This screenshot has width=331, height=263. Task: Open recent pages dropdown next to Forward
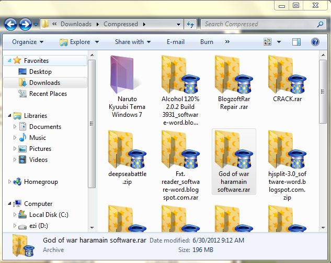click(36, 25)
